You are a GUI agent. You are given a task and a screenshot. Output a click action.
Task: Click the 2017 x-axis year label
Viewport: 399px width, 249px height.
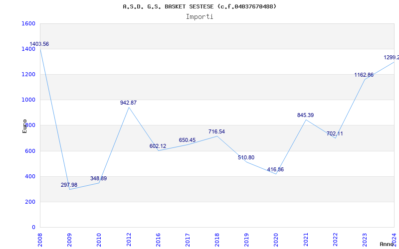pos(188,240)
